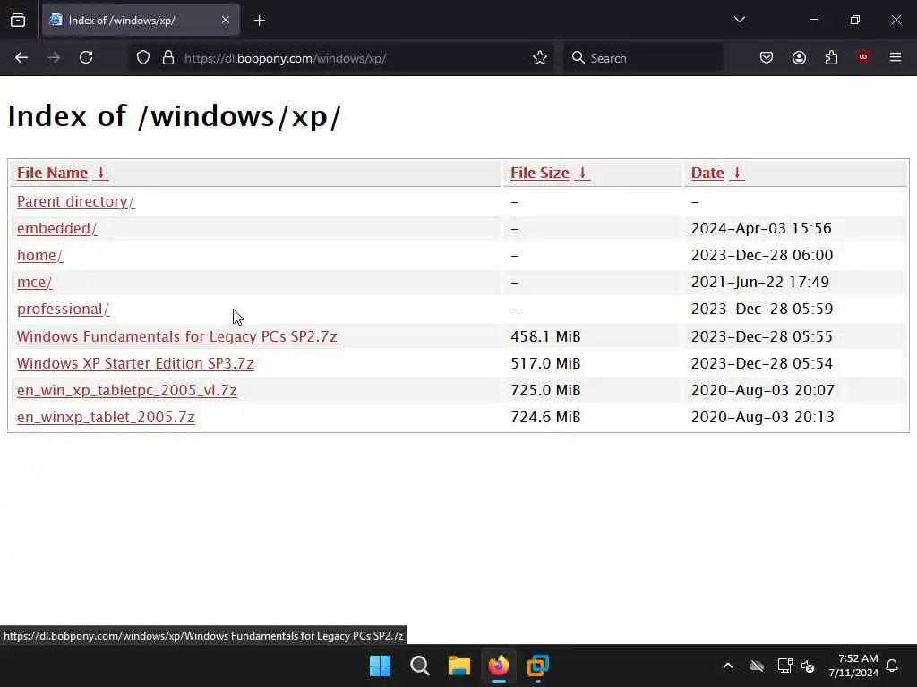
Task: Download Windows Fundamentals for Legacy PCs SP2.7z
Action: pos(176,336)
